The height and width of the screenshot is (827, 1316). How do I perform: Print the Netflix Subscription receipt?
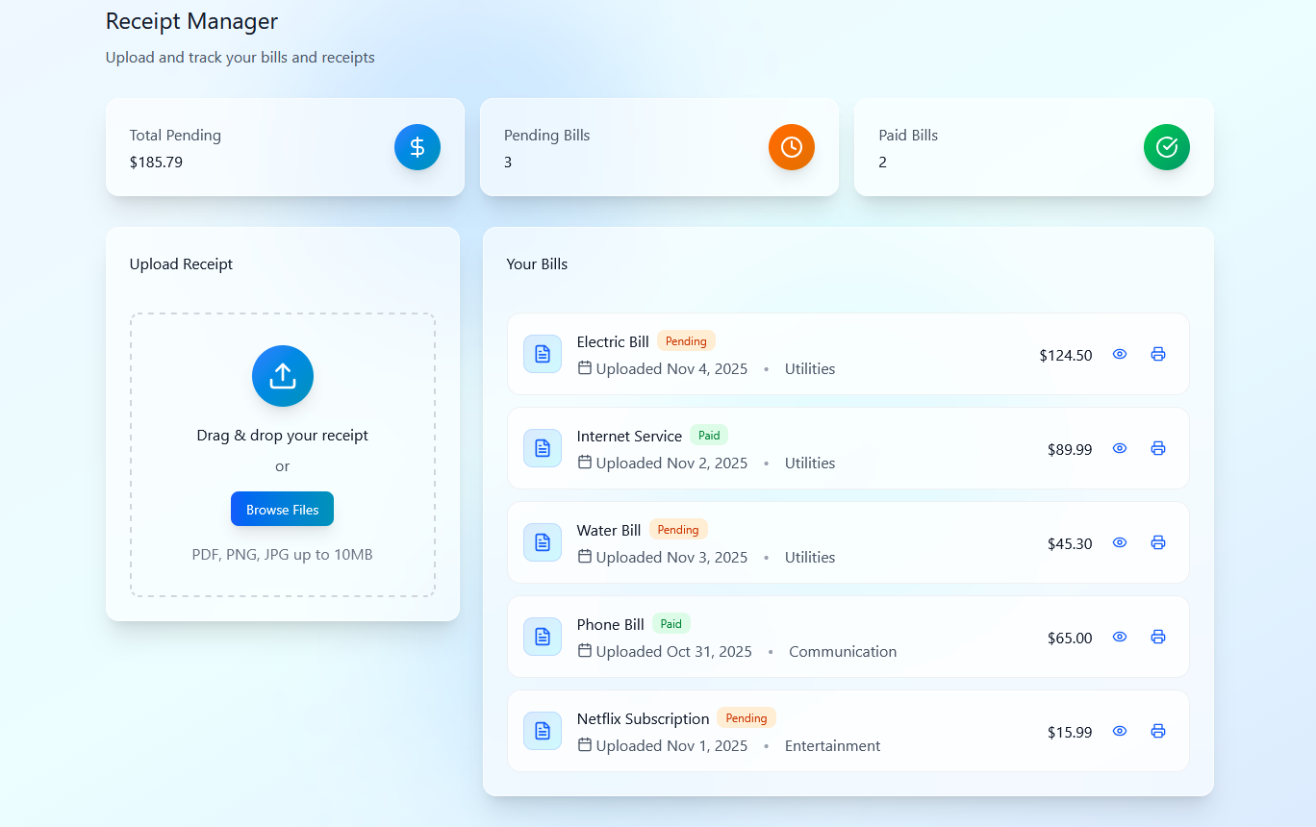(x=1158, y=731)
